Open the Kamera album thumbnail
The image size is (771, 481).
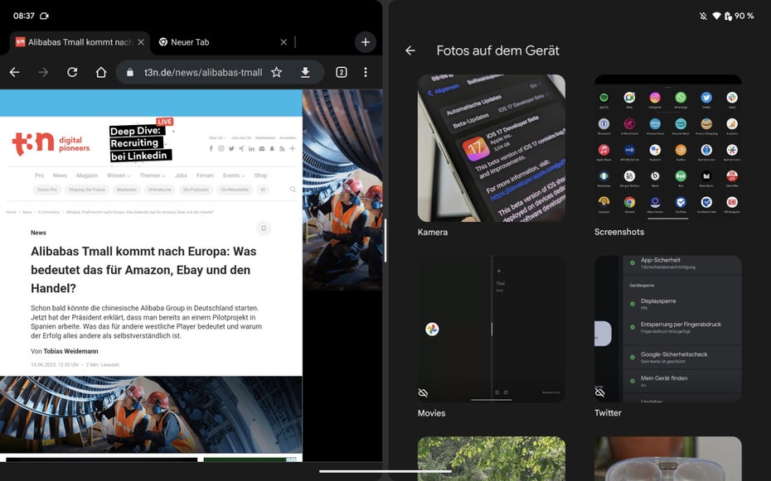[492, 148]
